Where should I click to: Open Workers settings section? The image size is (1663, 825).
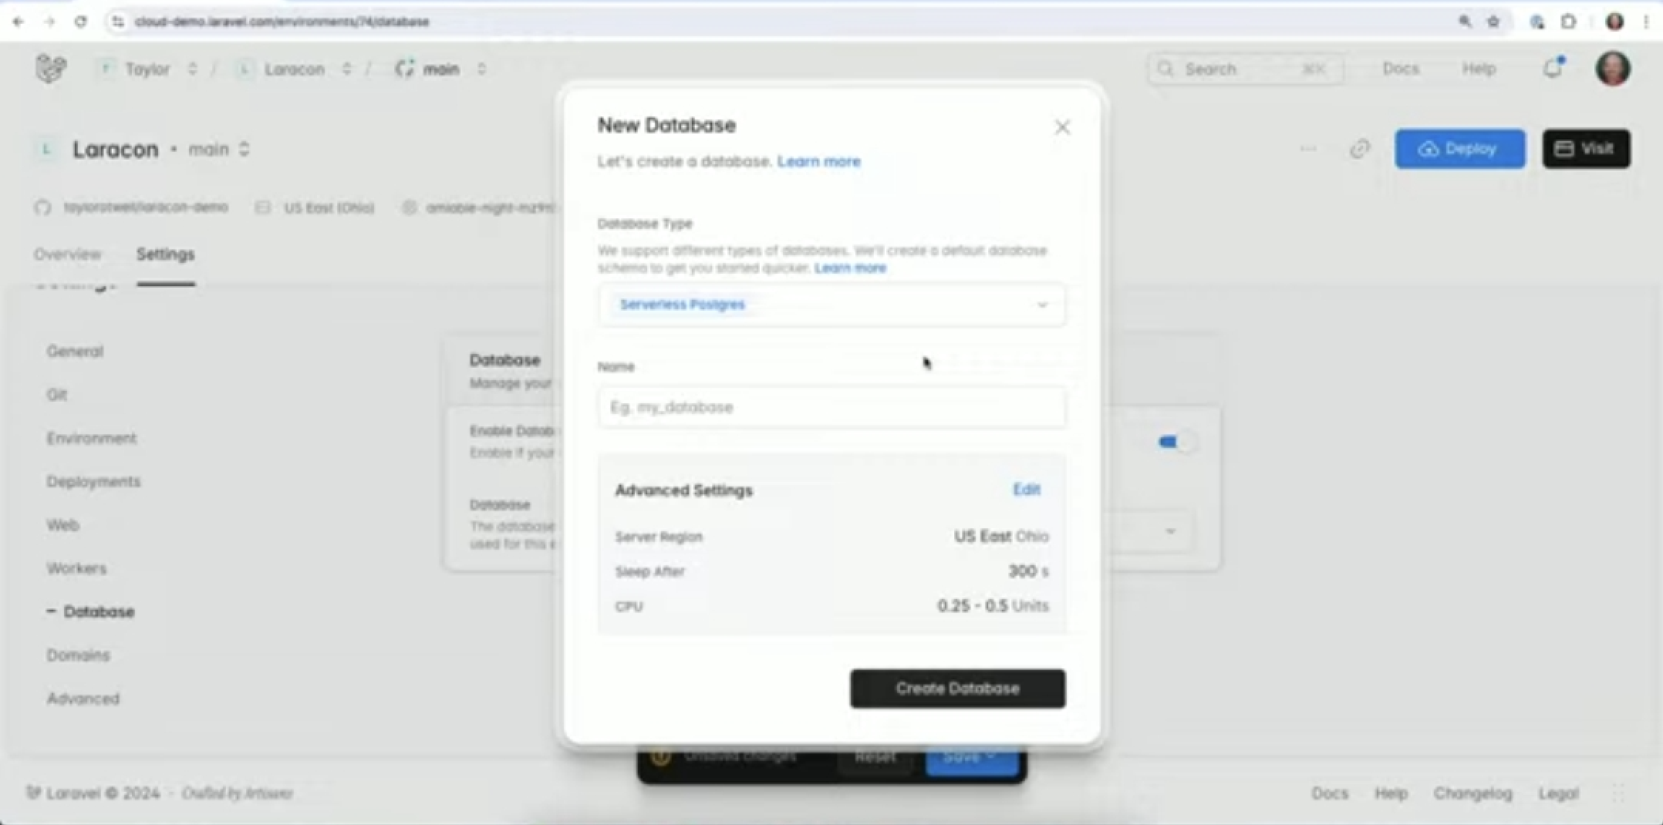pos(76,568)
